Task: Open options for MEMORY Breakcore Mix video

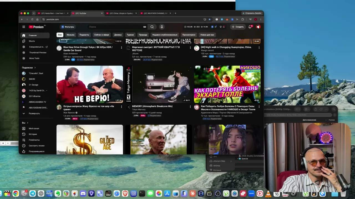Action: (190, 106)
